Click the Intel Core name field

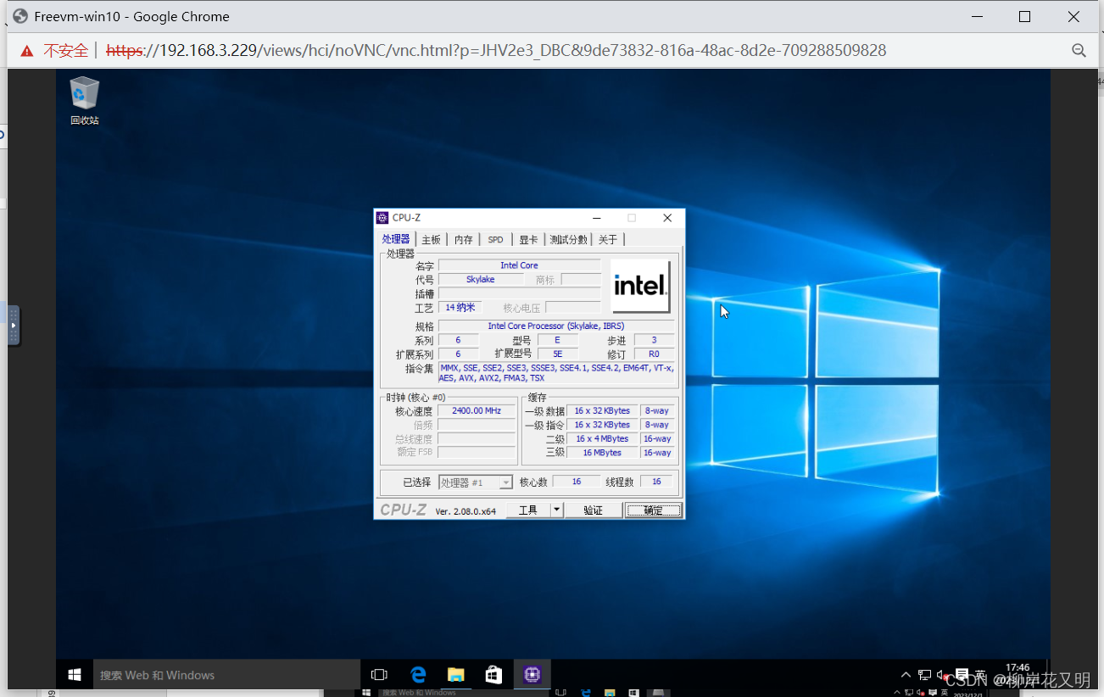(x=519, y=265)
